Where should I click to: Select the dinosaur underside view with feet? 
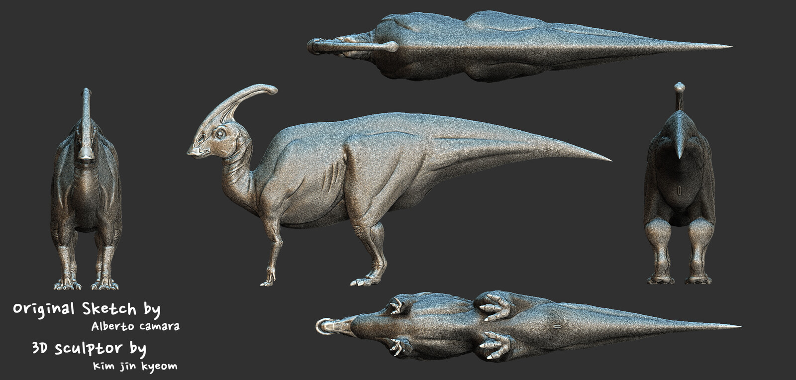(x=528, y=326)
